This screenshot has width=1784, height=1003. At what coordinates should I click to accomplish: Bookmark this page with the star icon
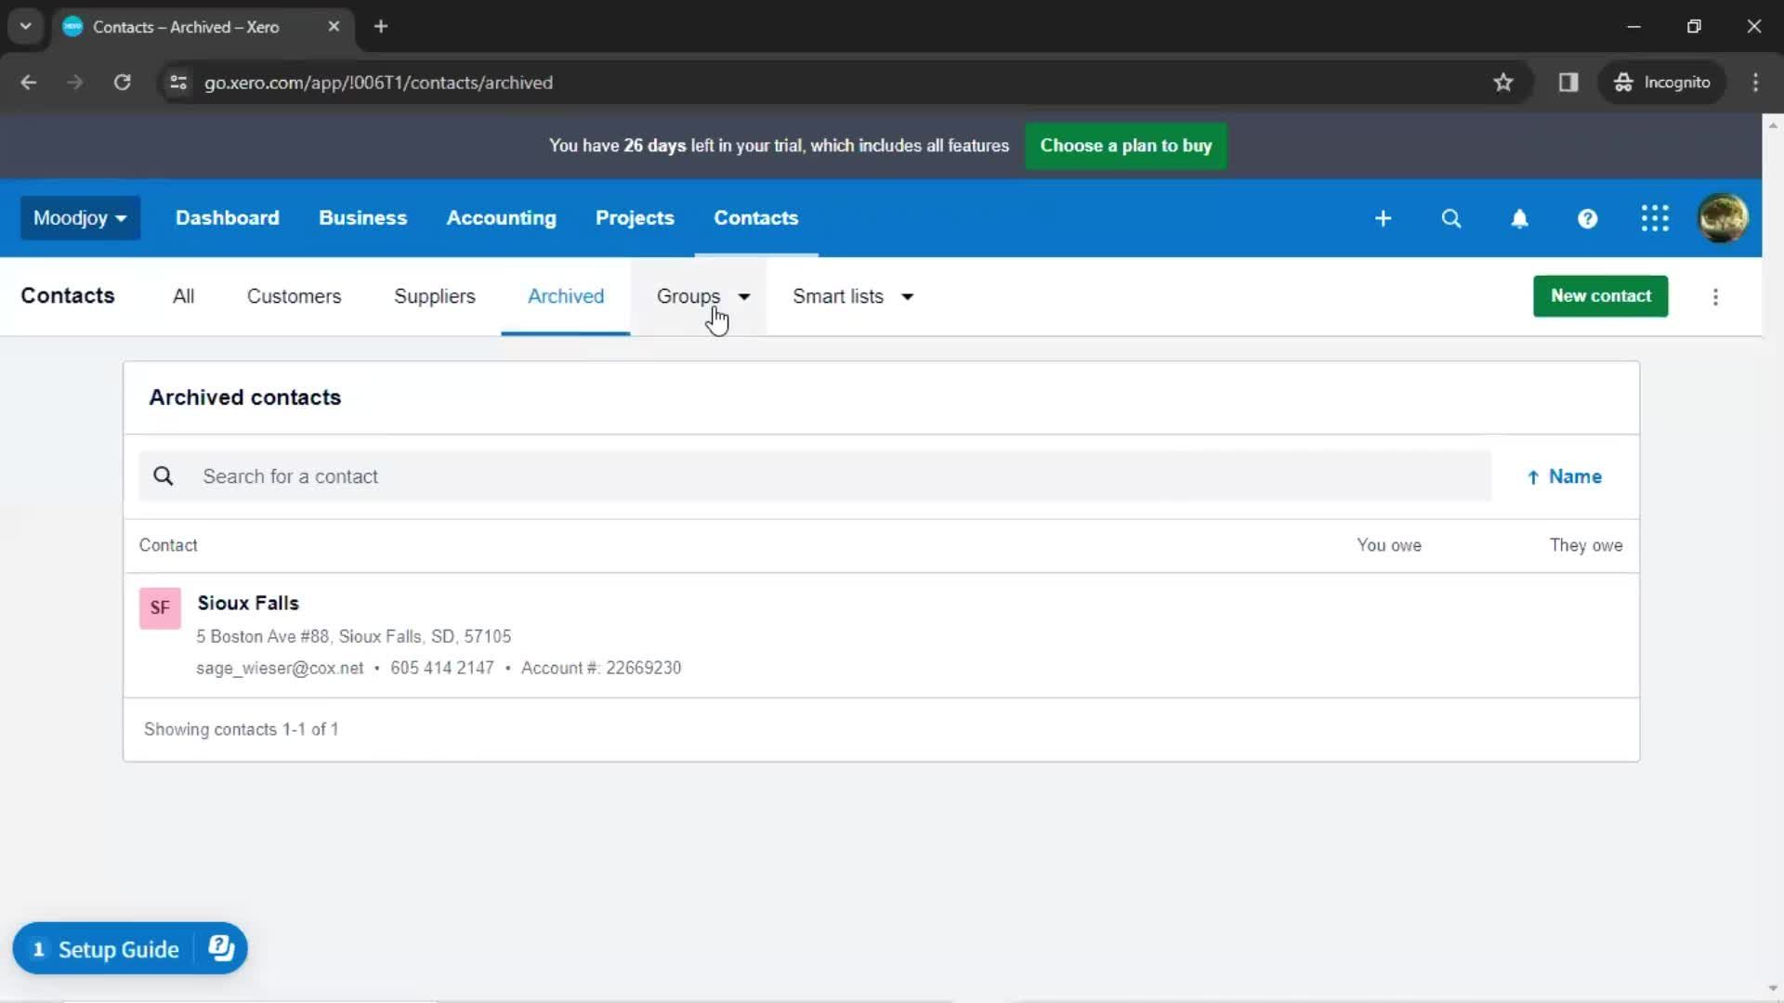point(1503,83)
